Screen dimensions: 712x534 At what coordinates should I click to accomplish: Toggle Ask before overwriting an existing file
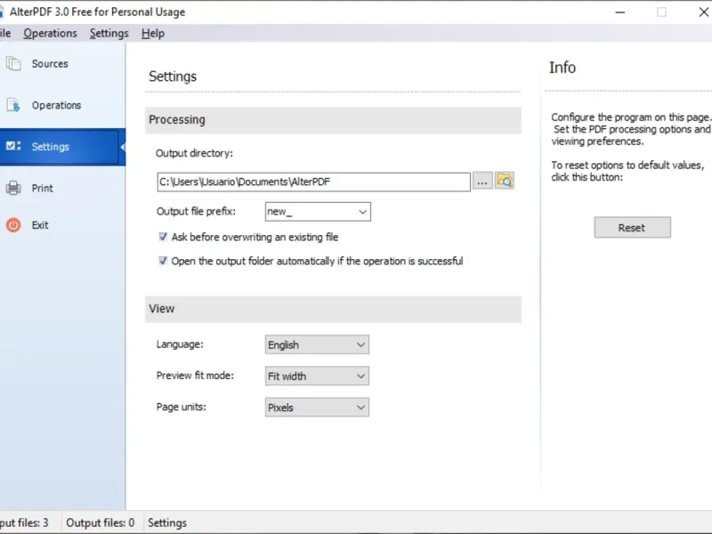click(x=163, y=237)
